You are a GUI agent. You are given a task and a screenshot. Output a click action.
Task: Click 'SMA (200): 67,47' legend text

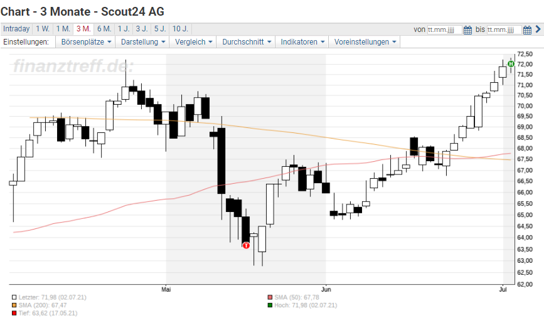(x=43, y=305)
